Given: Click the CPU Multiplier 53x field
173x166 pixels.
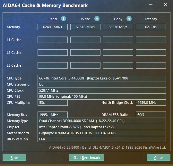Looking at the screenshot, I should click(53, 103).
